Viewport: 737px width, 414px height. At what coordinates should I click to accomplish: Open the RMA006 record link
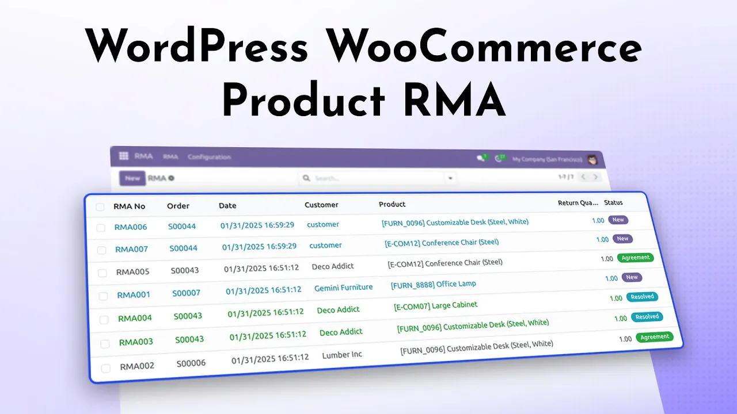tap(132, 227)
